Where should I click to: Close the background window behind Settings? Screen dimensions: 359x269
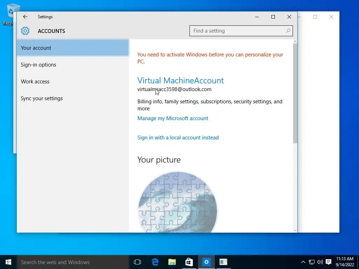click(x=331, y=17)
